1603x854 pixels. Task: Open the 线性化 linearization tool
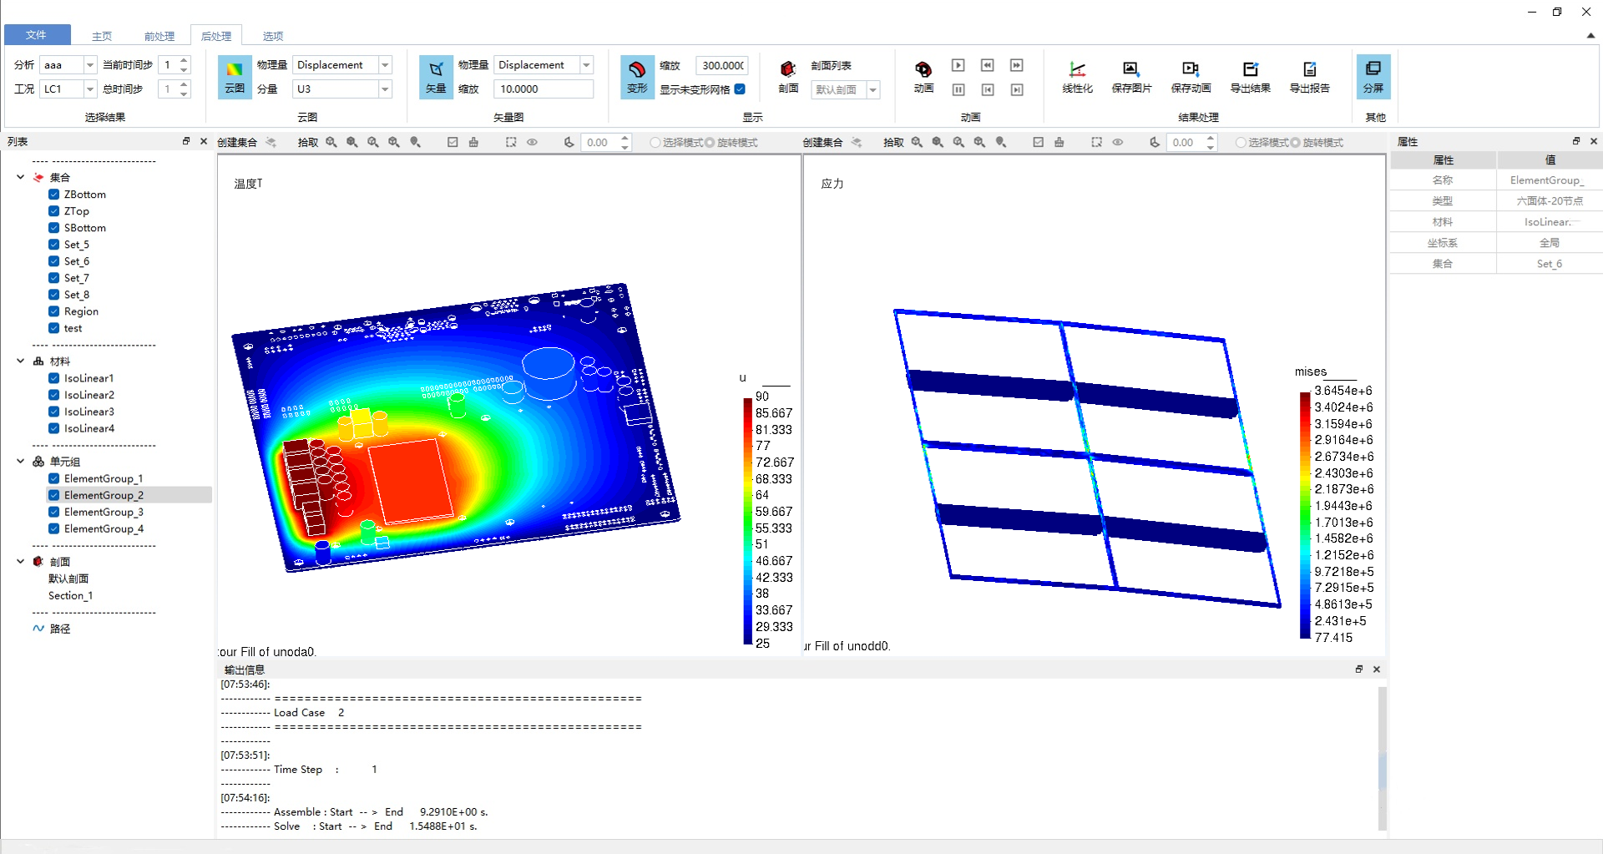click(1077, 77)
